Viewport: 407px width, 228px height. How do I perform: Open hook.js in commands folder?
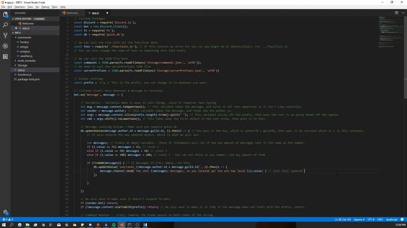tap(24, 42)
